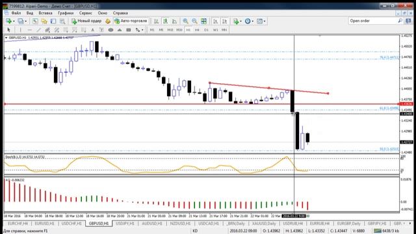Viewport: 416px width, 234px height.
Task: Open the Strategy Tester magnifier icon
Action: click(62, 21)
